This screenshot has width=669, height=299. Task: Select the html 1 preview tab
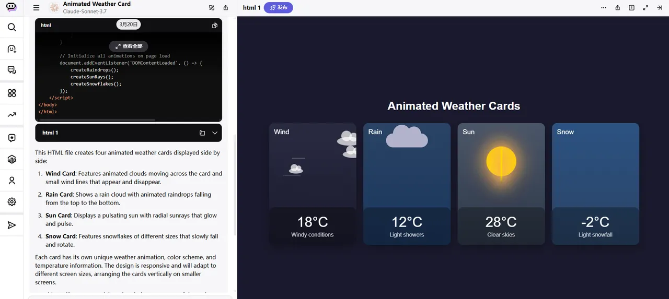point(252,8)
